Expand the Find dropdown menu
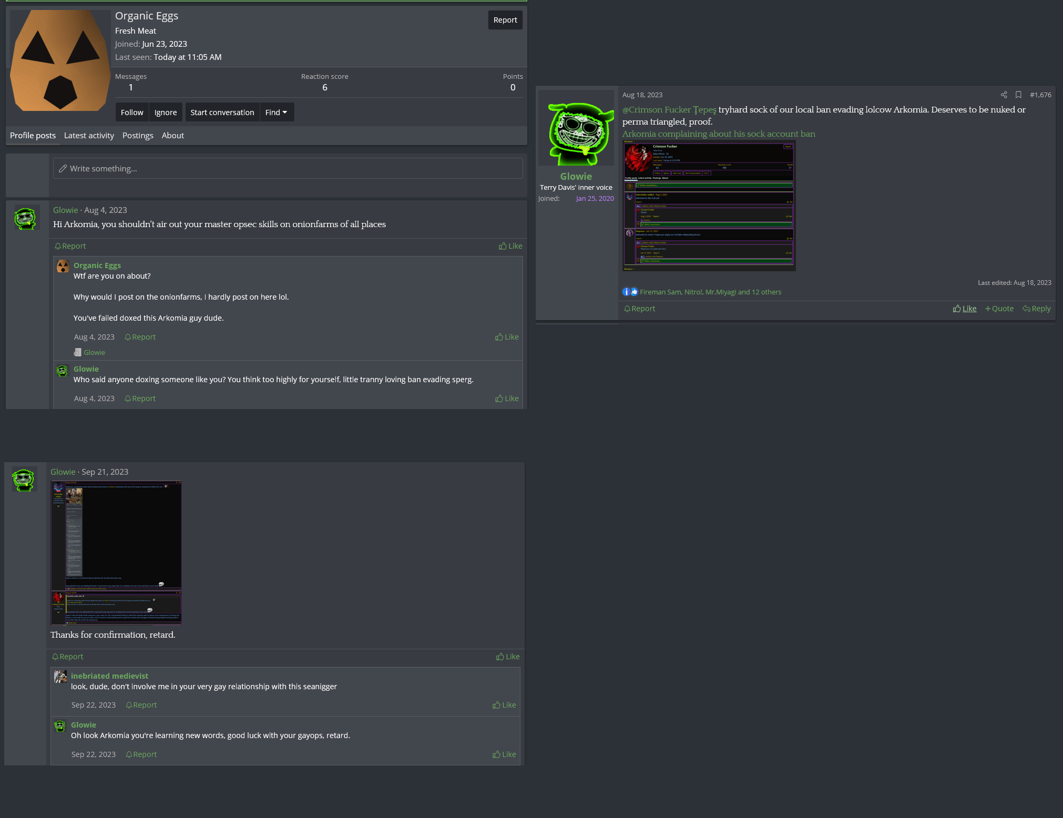 pos(277,112)
